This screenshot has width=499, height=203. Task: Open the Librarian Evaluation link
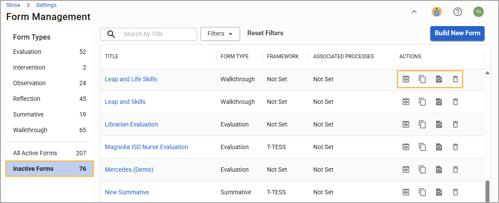click(131, 124)
